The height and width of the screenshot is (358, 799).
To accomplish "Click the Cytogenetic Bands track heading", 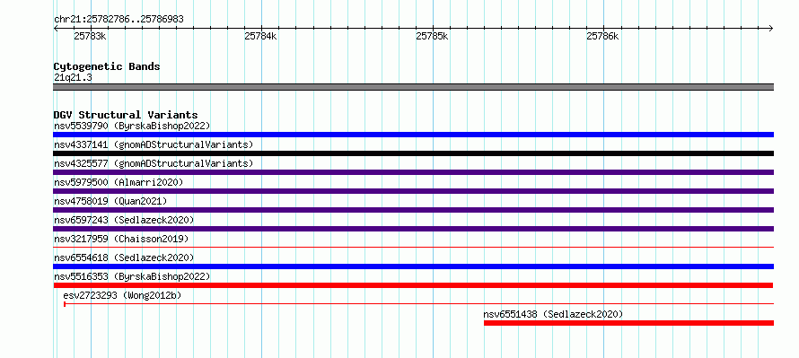I will (107, 66).
